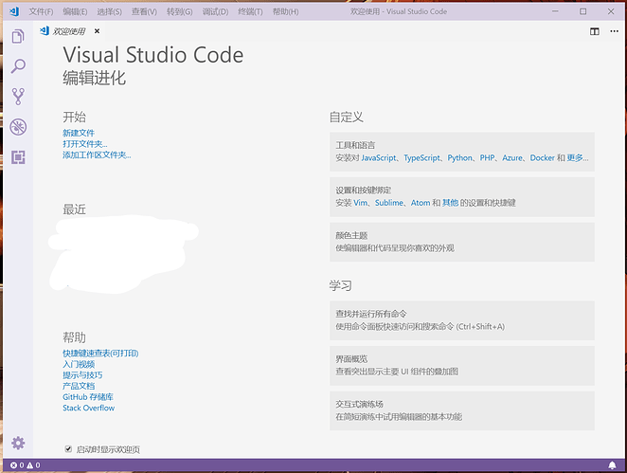Open the 查看(V) menu
The image size is (627, 473).
coord(144,11)
